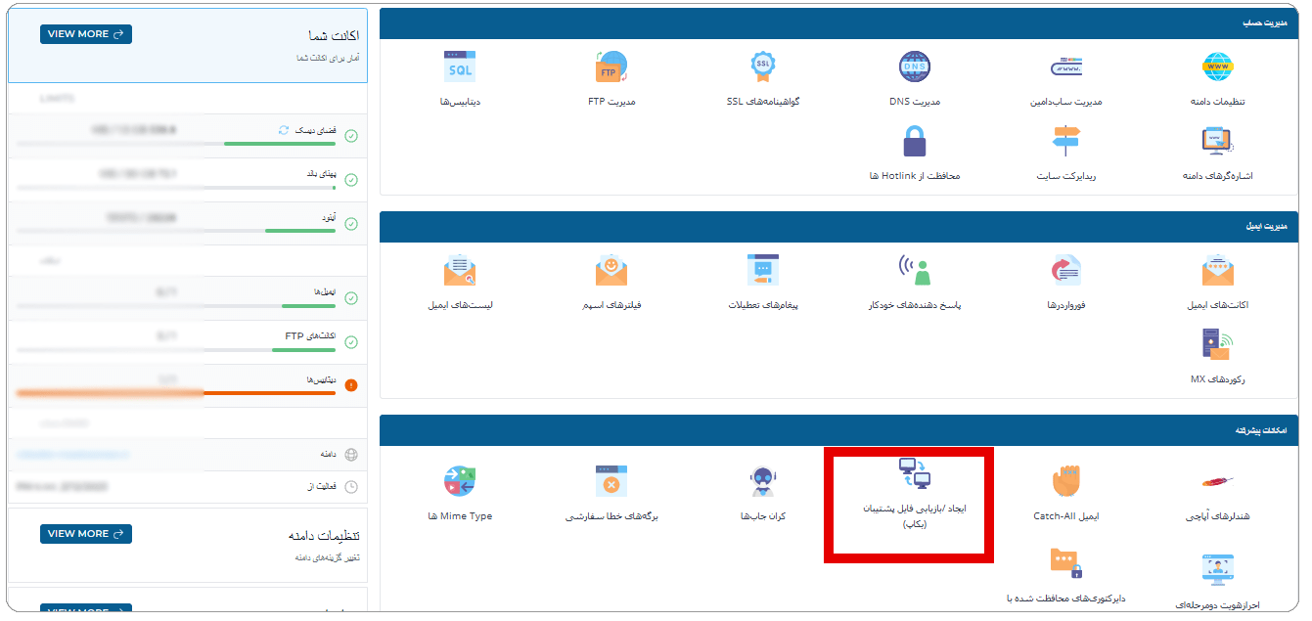Open Create/Restore Backup (بکاپ) icon
This screenshot has width=1312, height=621.
click(914, 476)
